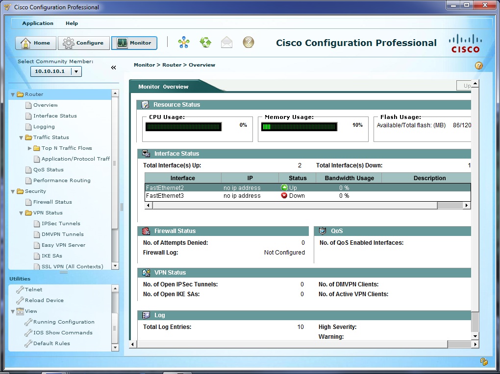This screenshot has width=500, height=374.
Task: Sort by the Interface column header
Action: tap(183, 178)
